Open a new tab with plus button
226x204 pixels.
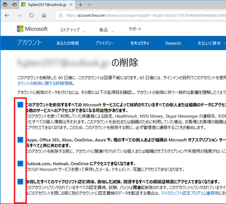click(81, 5)
